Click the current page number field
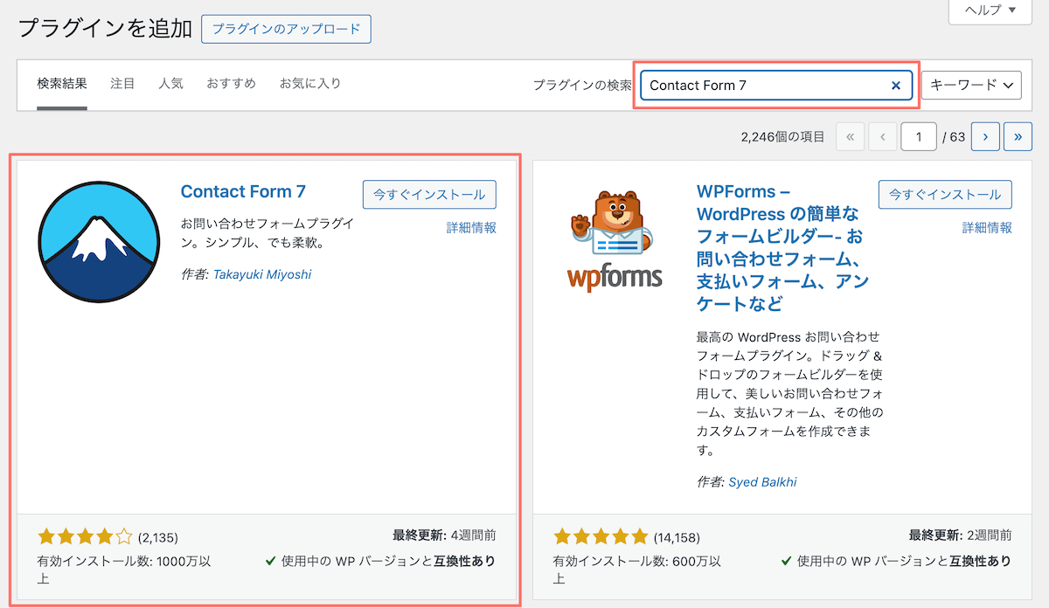Viewport: 1049px width, 608px height. coord(919,136)
